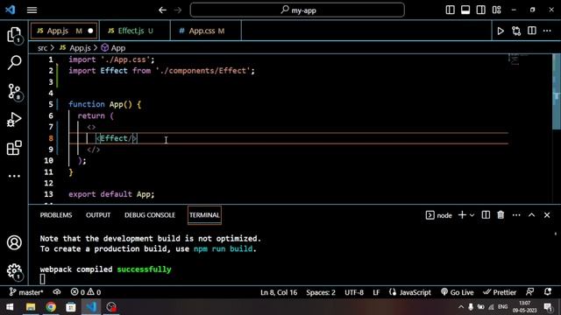Image resolution: width=561 pixels, height=315 pixels.
Task: Click the master* branch in status bar
Action: (x=26, y=292)
